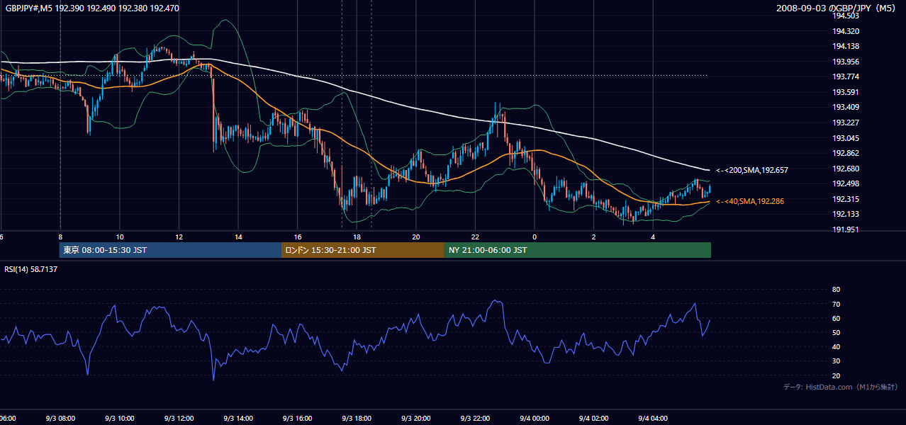Select the ロンドン 15:30-21:00 JST session bar
This screenshot has width=906, height=425.
point(363,250)
